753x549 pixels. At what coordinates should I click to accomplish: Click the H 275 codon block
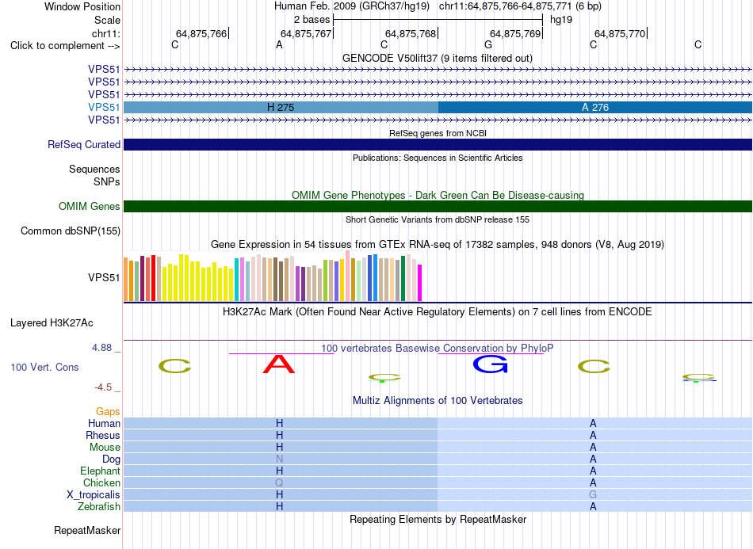281,107
